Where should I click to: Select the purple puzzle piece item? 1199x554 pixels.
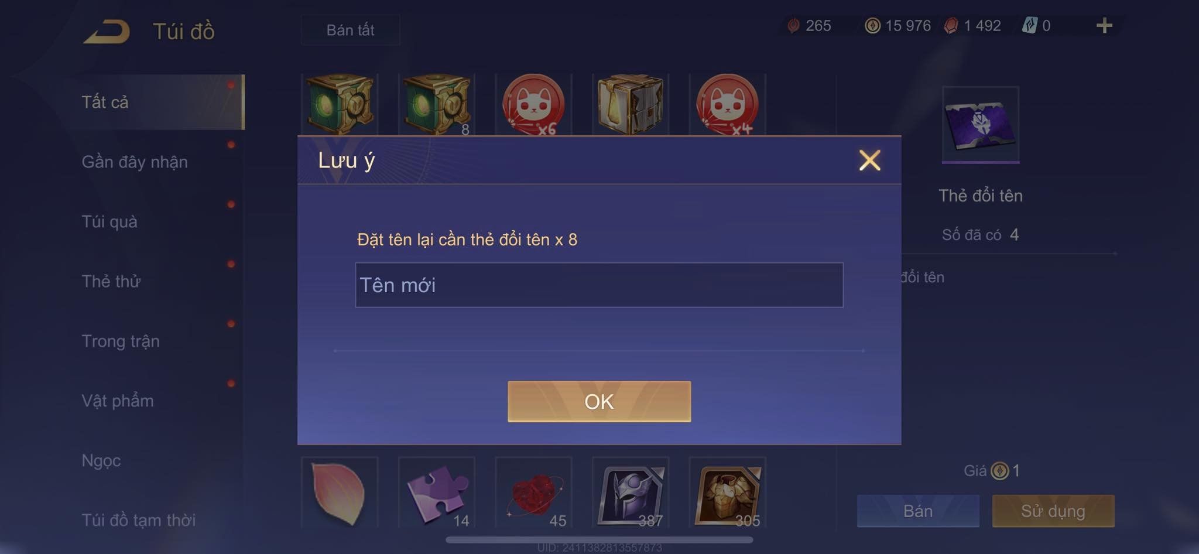436,493
